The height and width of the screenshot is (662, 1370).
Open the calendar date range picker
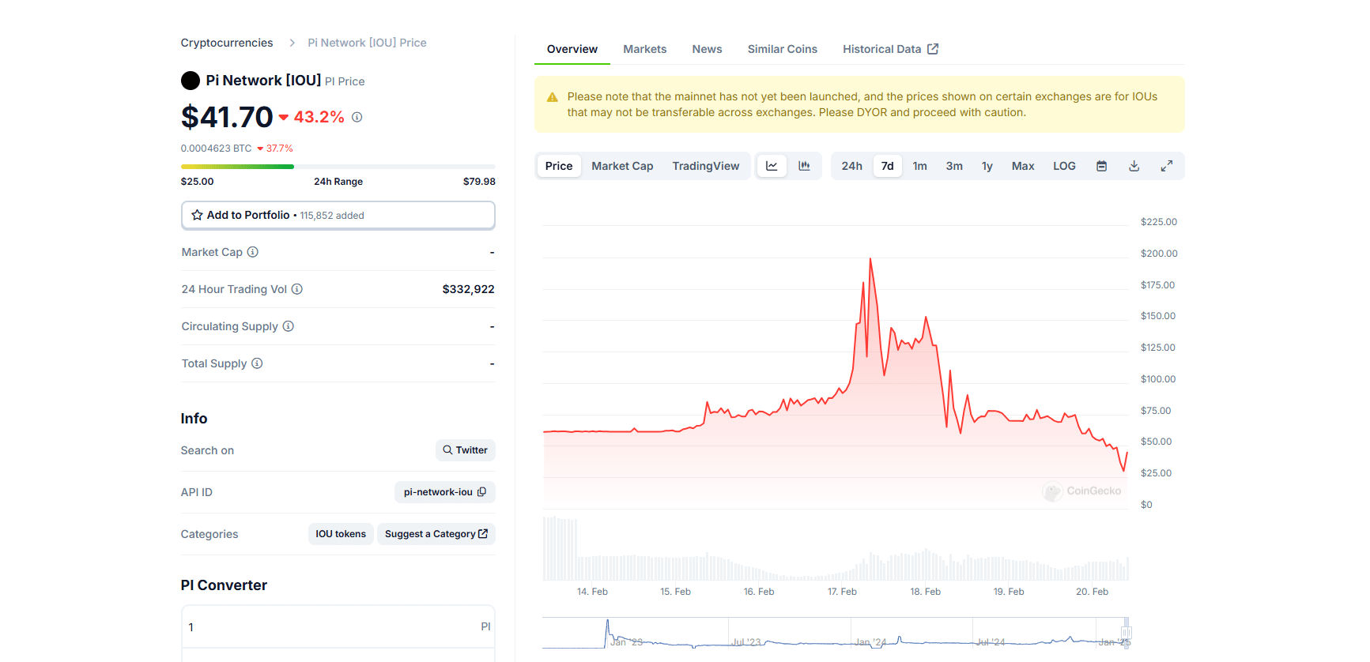click(x=1101, y=166)
